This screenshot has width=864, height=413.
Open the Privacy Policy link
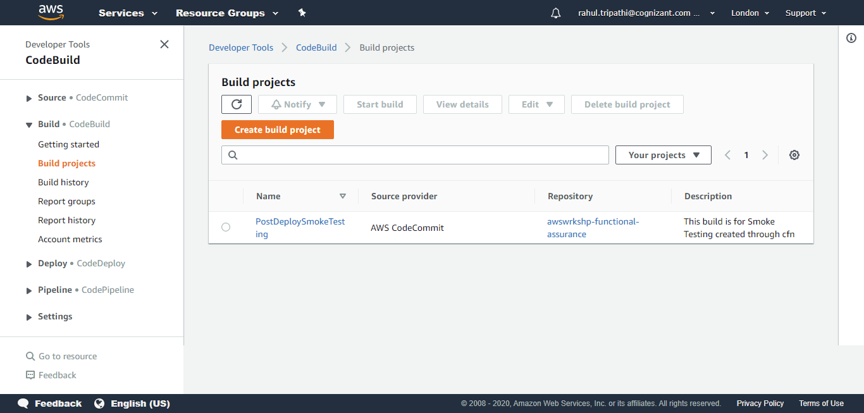[760, 404]
